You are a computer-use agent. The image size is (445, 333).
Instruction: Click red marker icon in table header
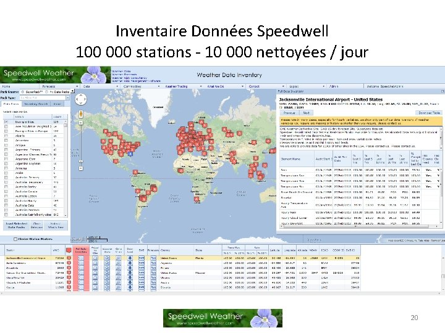coord(69,250)
